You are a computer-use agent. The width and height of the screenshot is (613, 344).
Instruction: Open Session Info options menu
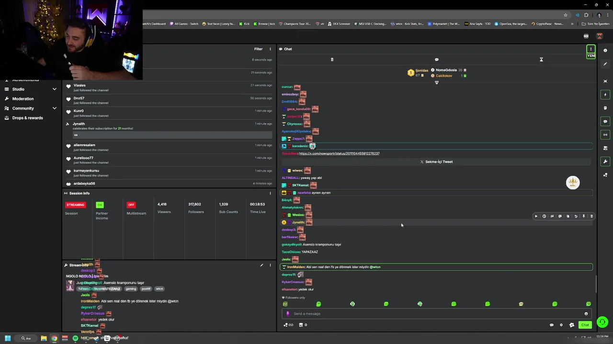pyautogui.click(x=270, y=193)
